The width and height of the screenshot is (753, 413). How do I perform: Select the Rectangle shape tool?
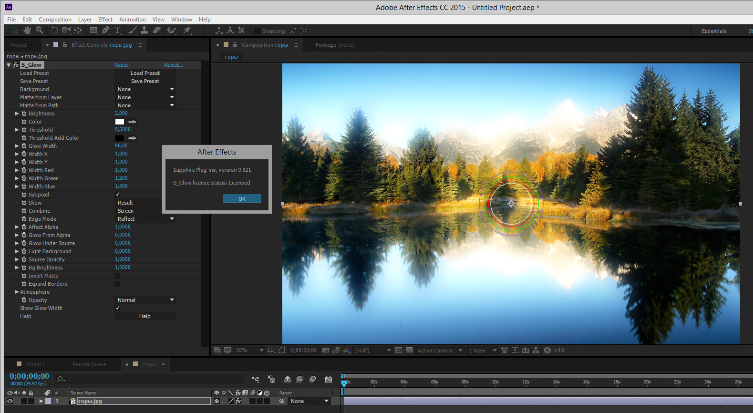pyautogui.click(x=93, y=31)
